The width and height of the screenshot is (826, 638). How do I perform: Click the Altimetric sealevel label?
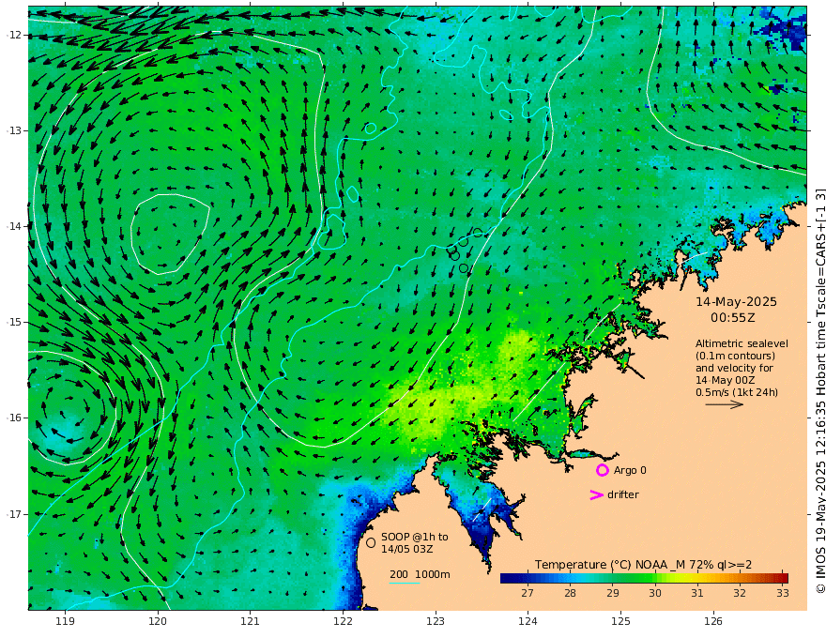pyautogui.click(x=742, y=343)
